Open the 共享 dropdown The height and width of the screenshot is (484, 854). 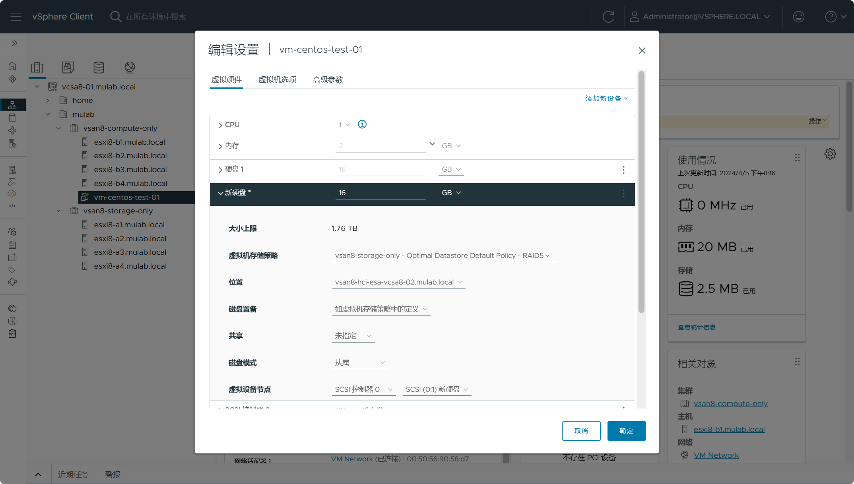point(353,336)
